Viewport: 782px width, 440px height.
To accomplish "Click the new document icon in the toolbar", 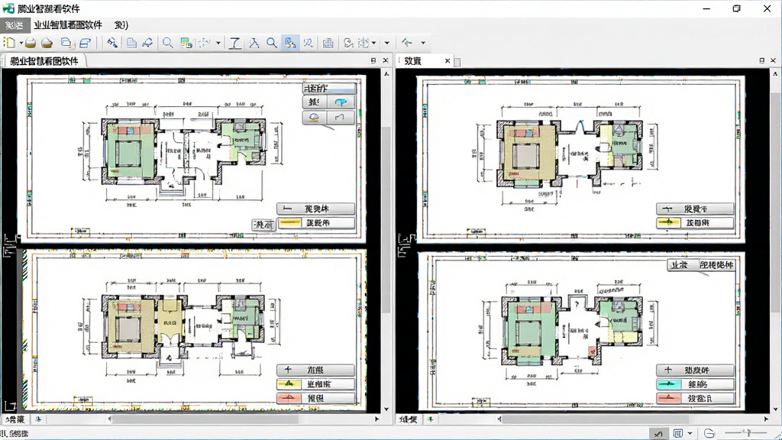I will coord(9,43).
